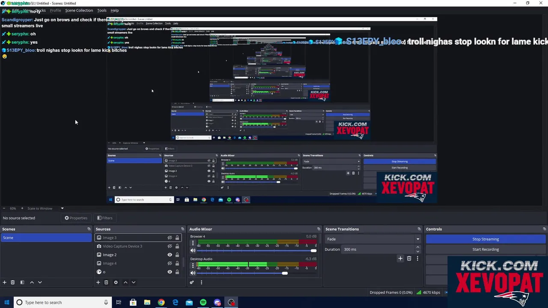Click Stop Streaming button
The width and height of the screenshot is (548, 308).
pos(485,239)
